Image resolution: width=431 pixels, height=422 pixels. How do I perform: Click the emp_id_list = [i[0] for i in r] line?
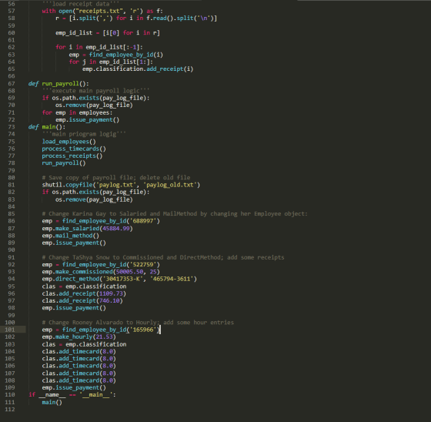tap(108, 33)
